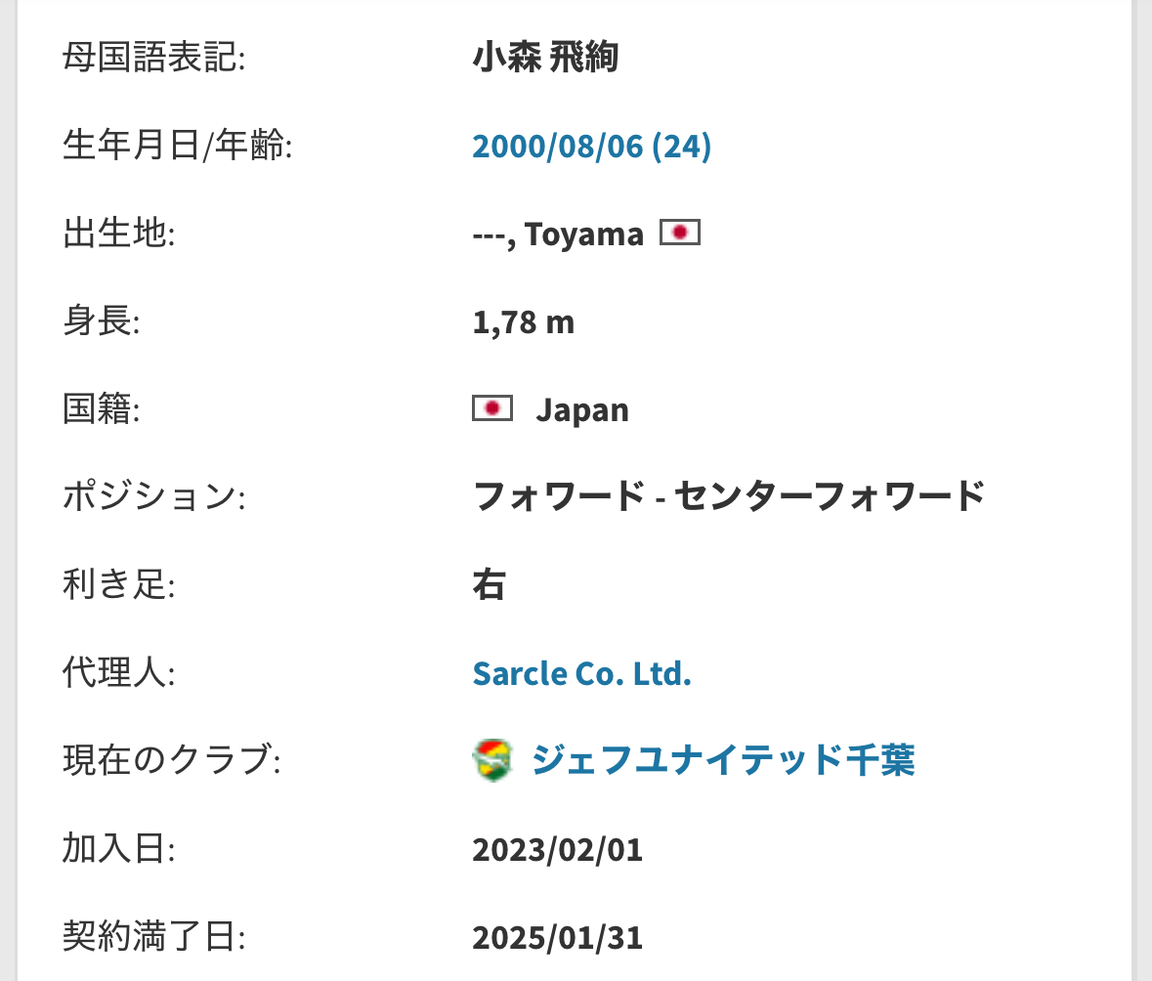Click the 生年月日/年齢 label

177,145
